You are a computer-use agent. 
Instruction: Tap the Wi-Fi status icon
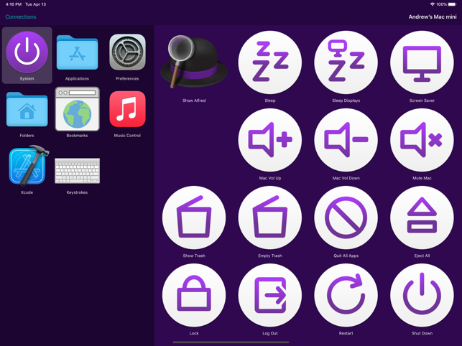click(433, 4)
